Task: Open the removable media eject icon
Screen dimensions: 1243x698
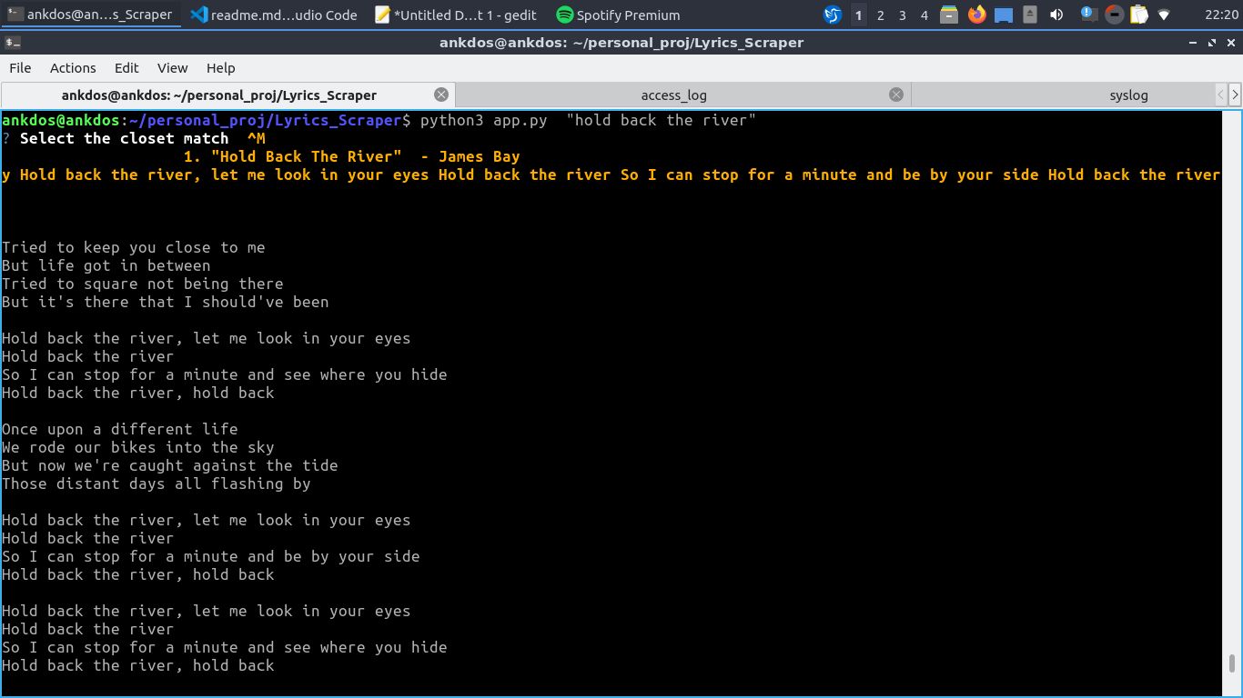Action: click(1030, 15)
